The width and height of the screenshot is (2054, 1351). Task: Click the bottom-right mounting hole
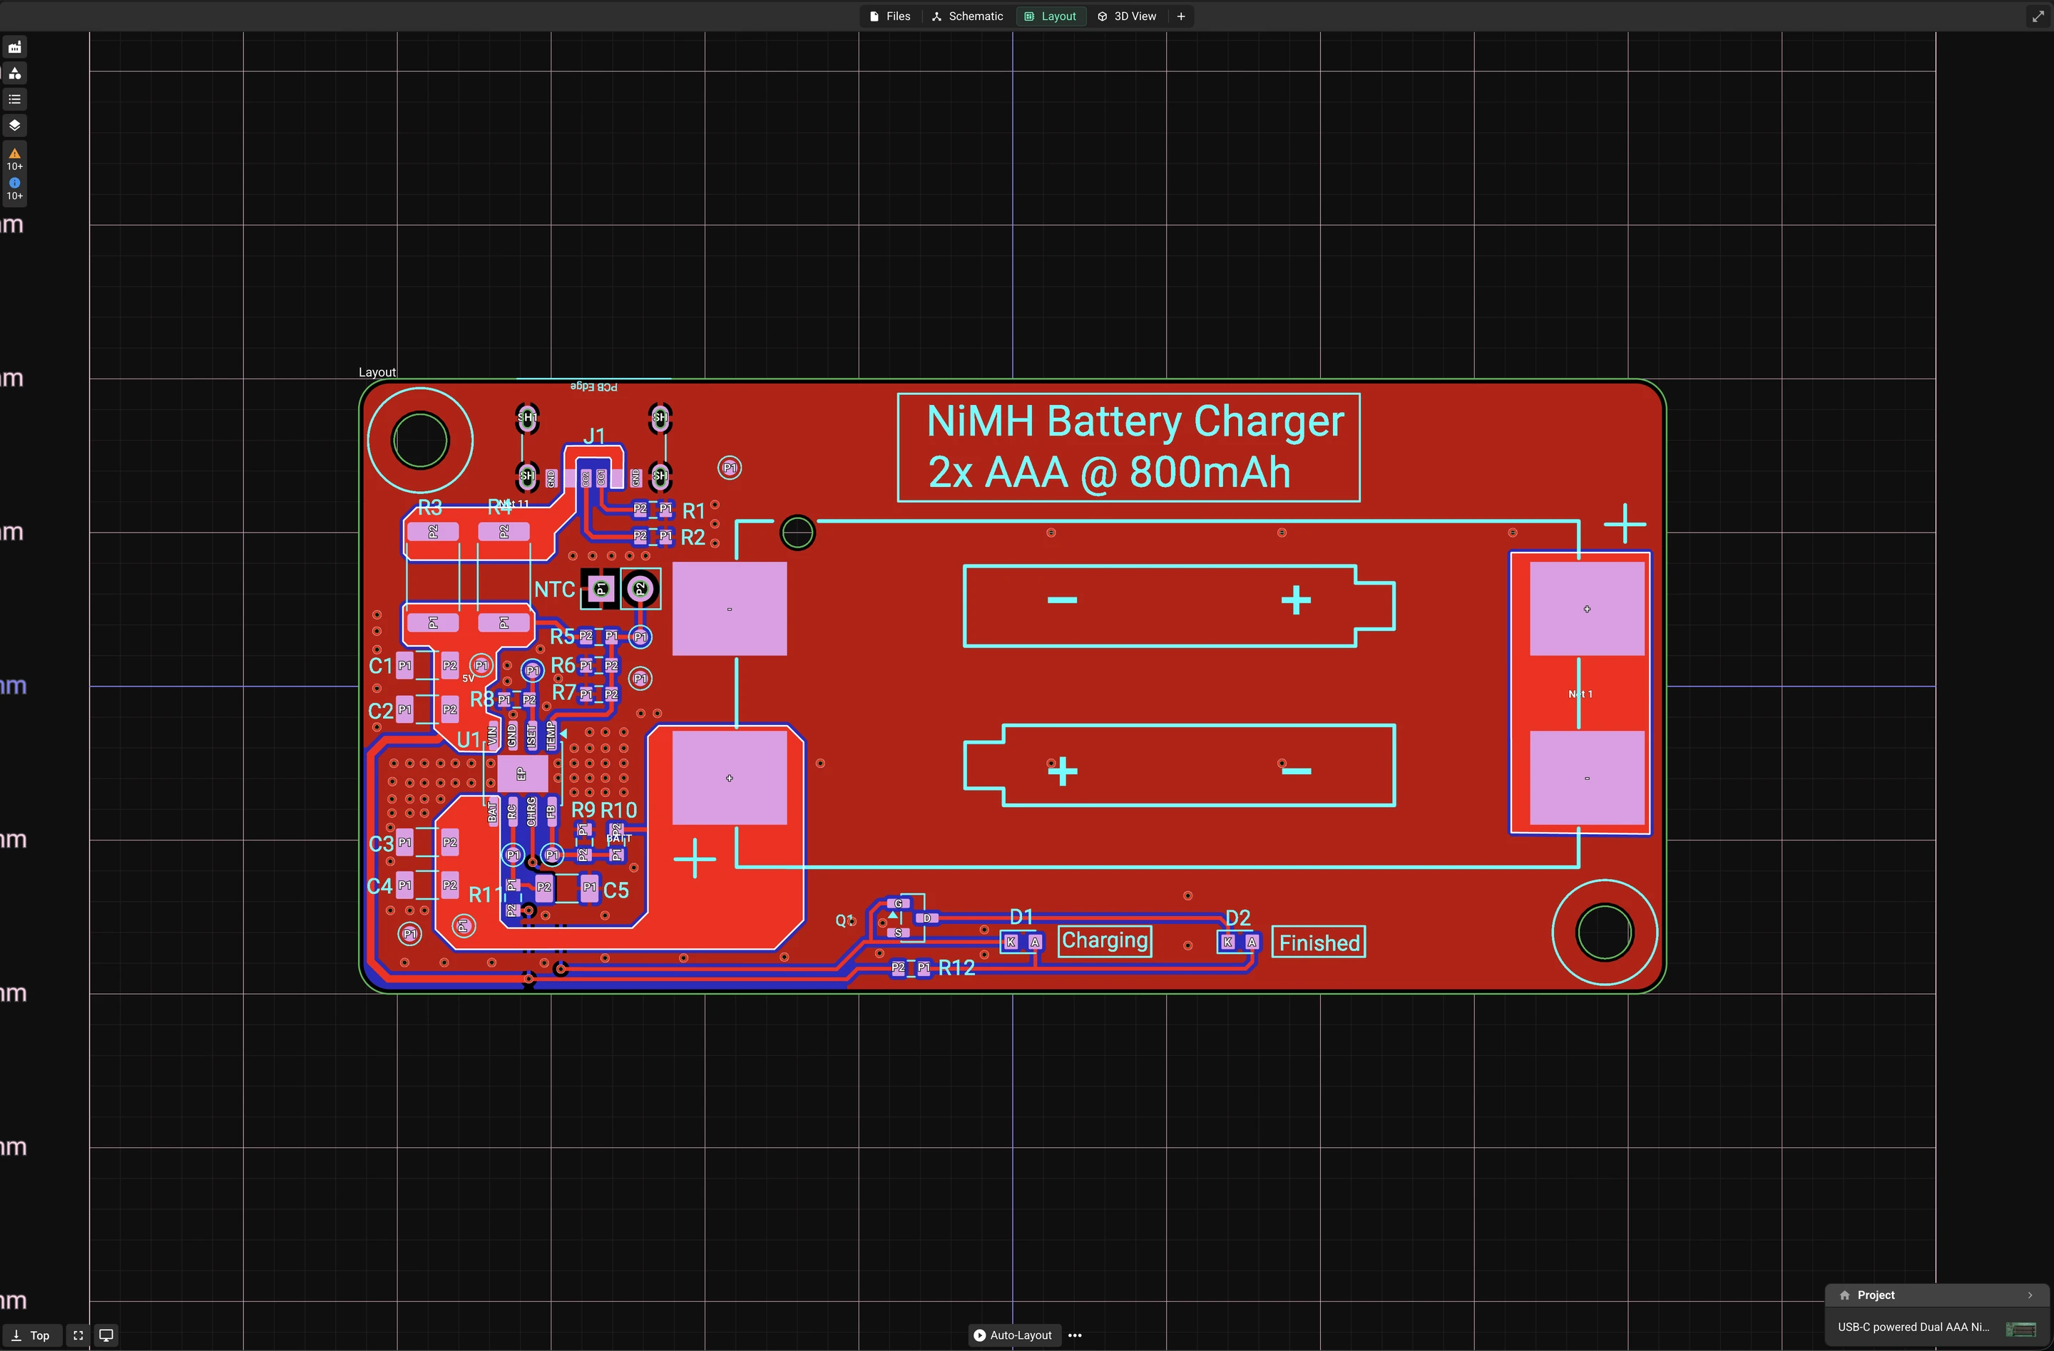1605,932
